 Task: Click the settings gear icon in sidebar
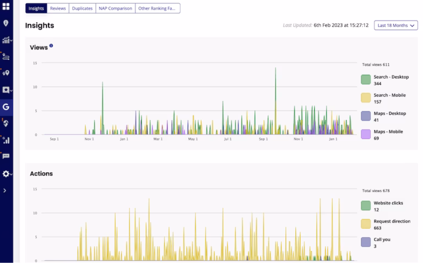[6, 174]
